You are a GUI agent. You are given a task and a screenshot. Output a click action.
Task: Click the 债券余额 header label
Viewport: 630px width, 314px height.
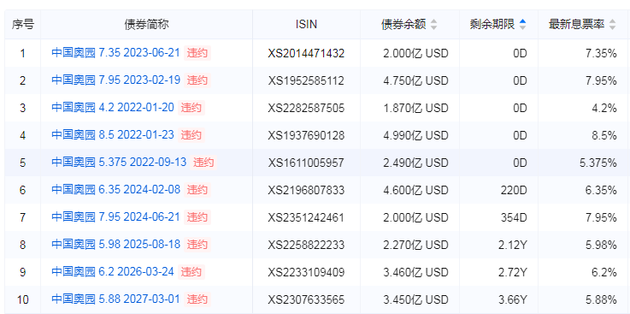403,25
